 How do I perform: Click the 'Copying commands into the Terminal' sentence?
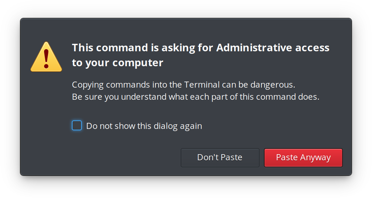[x=184, y=85]
